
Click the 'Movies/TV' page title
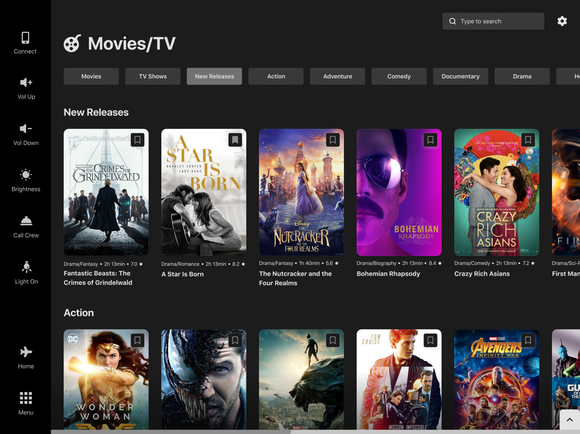[132, 44]
